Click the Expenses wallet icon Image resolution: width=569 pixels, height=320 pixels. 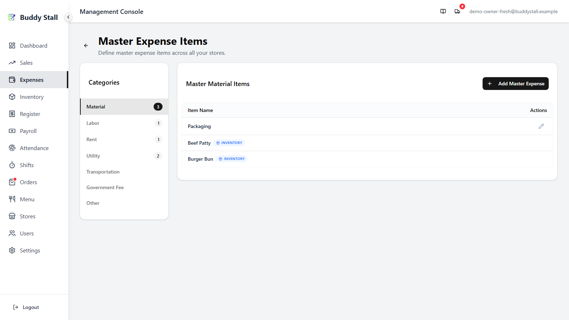pyautogui.click(x=12, y=80)
